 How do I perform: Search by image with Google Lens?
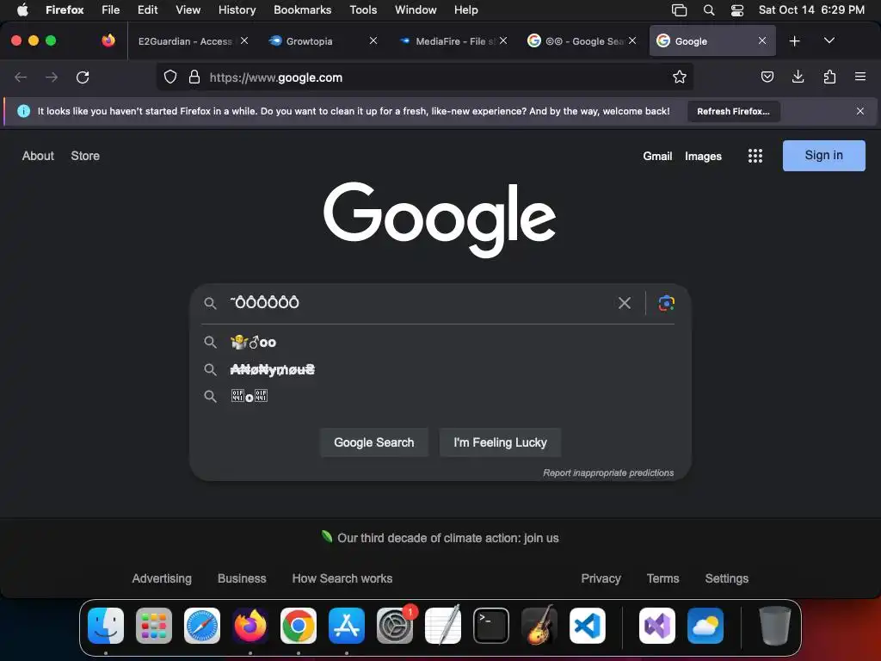click(667, 303)
